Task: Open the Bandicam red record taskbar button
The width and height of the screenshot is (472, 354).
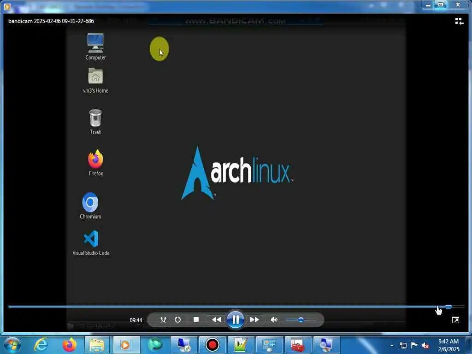Action: [x=212, y=345]
